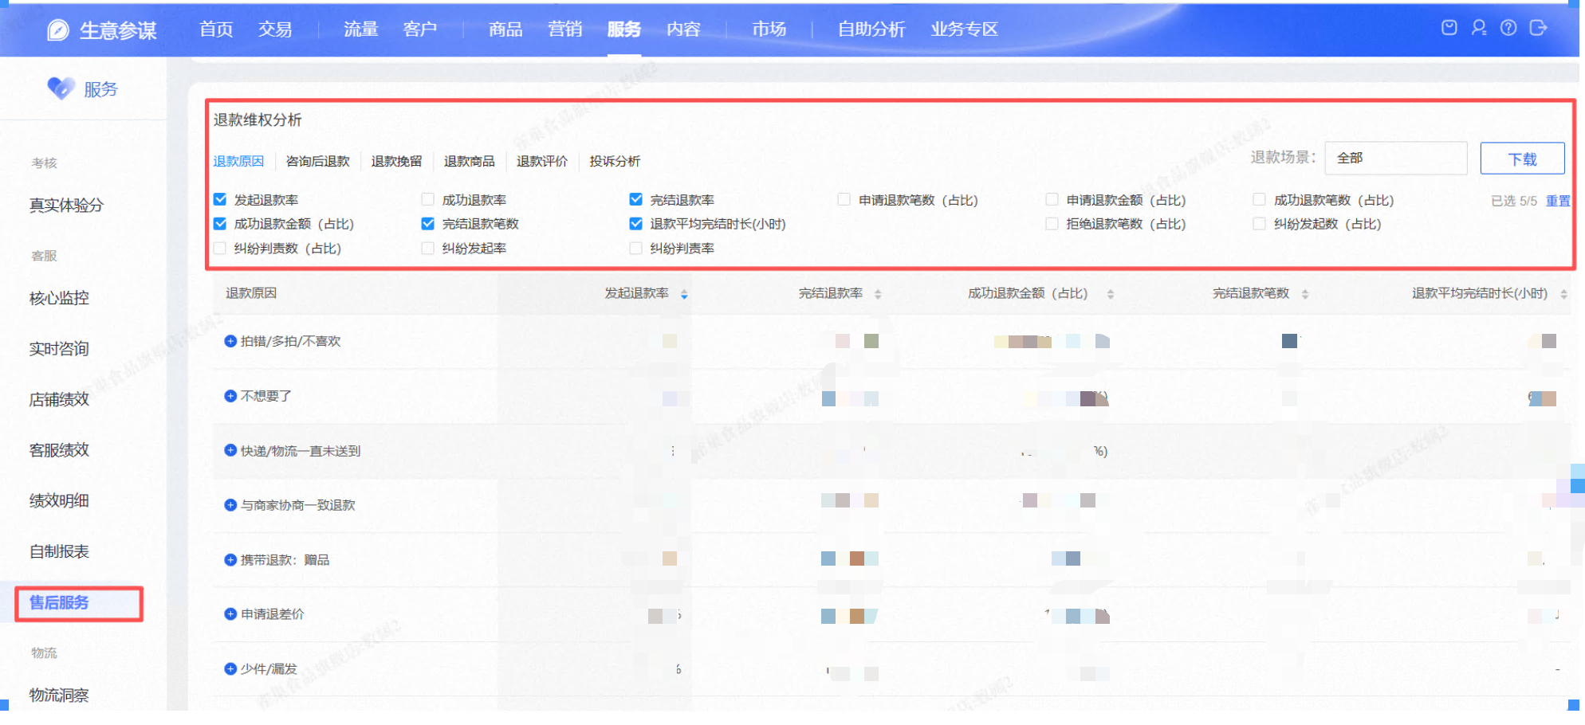Expand the 申请退差价 row
1585x725 pixels.
click(x=230, y=614)
